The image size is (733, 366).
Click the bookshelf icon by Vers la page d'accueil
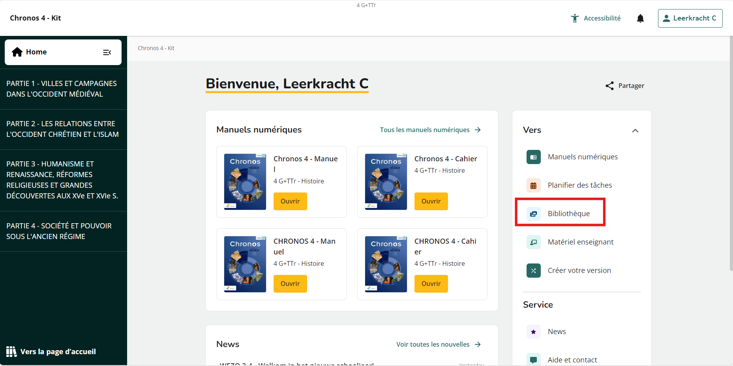coord(11,351)
